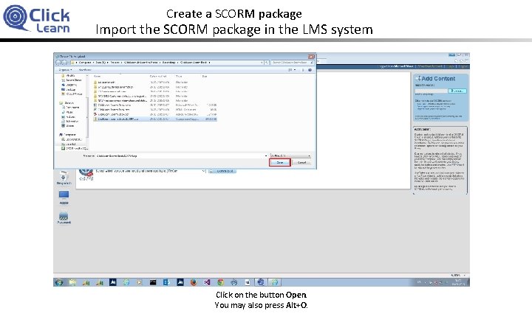
Task: Click the Chrome icon in the taskbar
Action: pyautogui.click(x=220, y=282)
